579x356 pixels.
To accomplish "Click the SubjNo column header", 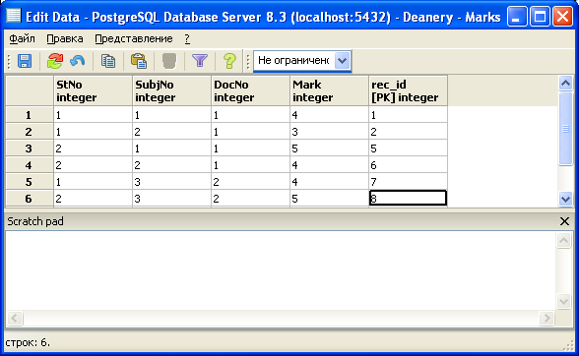I will 171,90.
